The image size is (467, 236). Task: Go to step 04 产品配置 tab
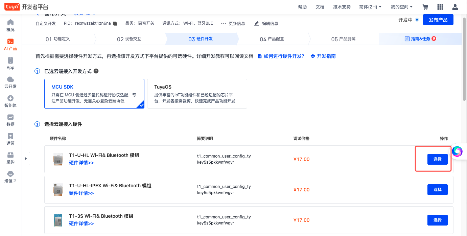(x=272, y=39)
